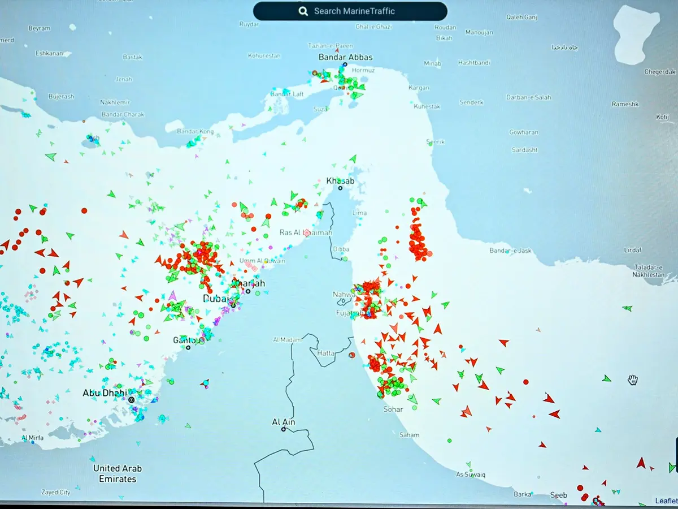Screen dimensions: 678x509
Task: Click green vessel pair south of Talada-e Nakhlestan
Action: point(627,308)
